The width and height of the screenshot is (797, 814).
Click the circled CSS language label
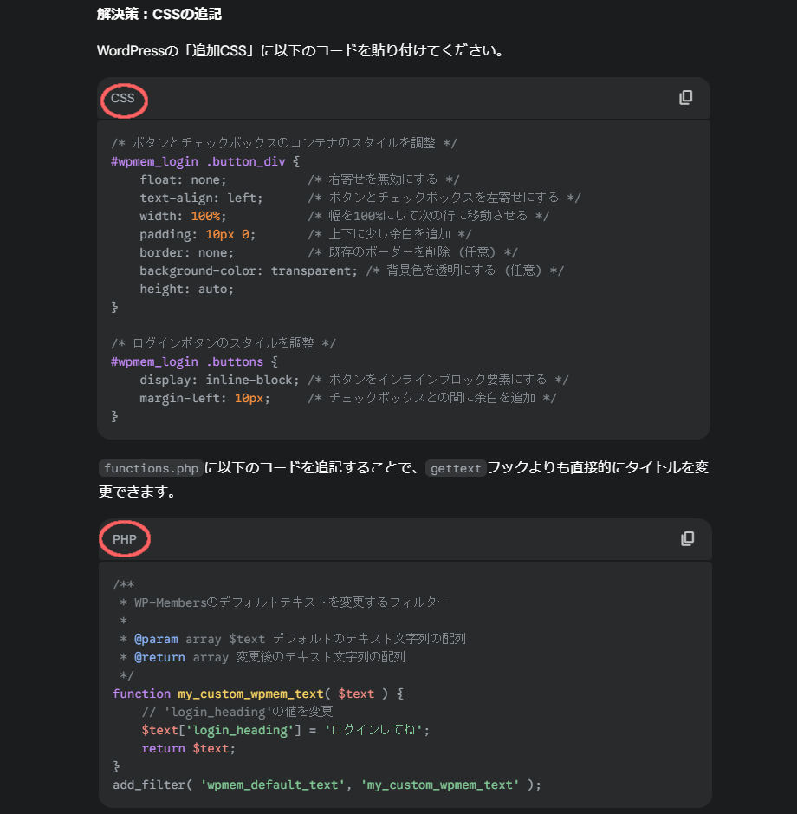[123, 99]
